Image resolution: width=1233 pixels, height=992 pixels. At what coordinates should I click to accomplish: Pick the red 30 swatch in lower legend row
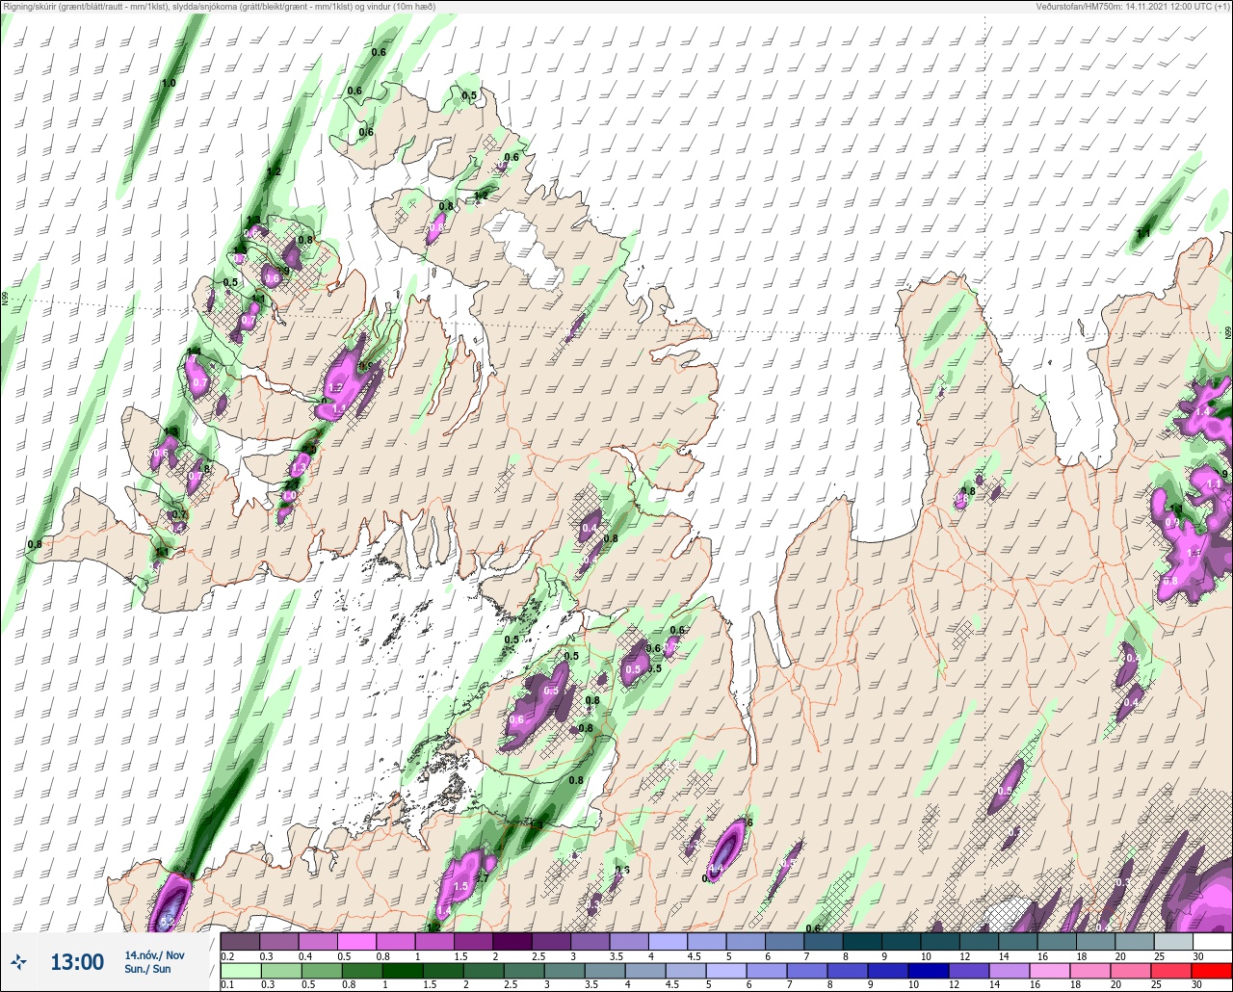[1212, 970]
